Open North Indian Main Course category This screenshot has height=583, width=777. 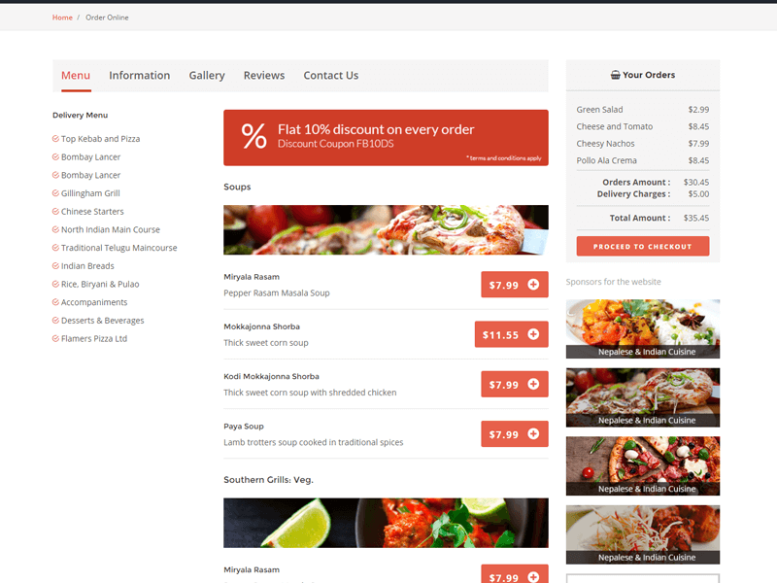110,230
